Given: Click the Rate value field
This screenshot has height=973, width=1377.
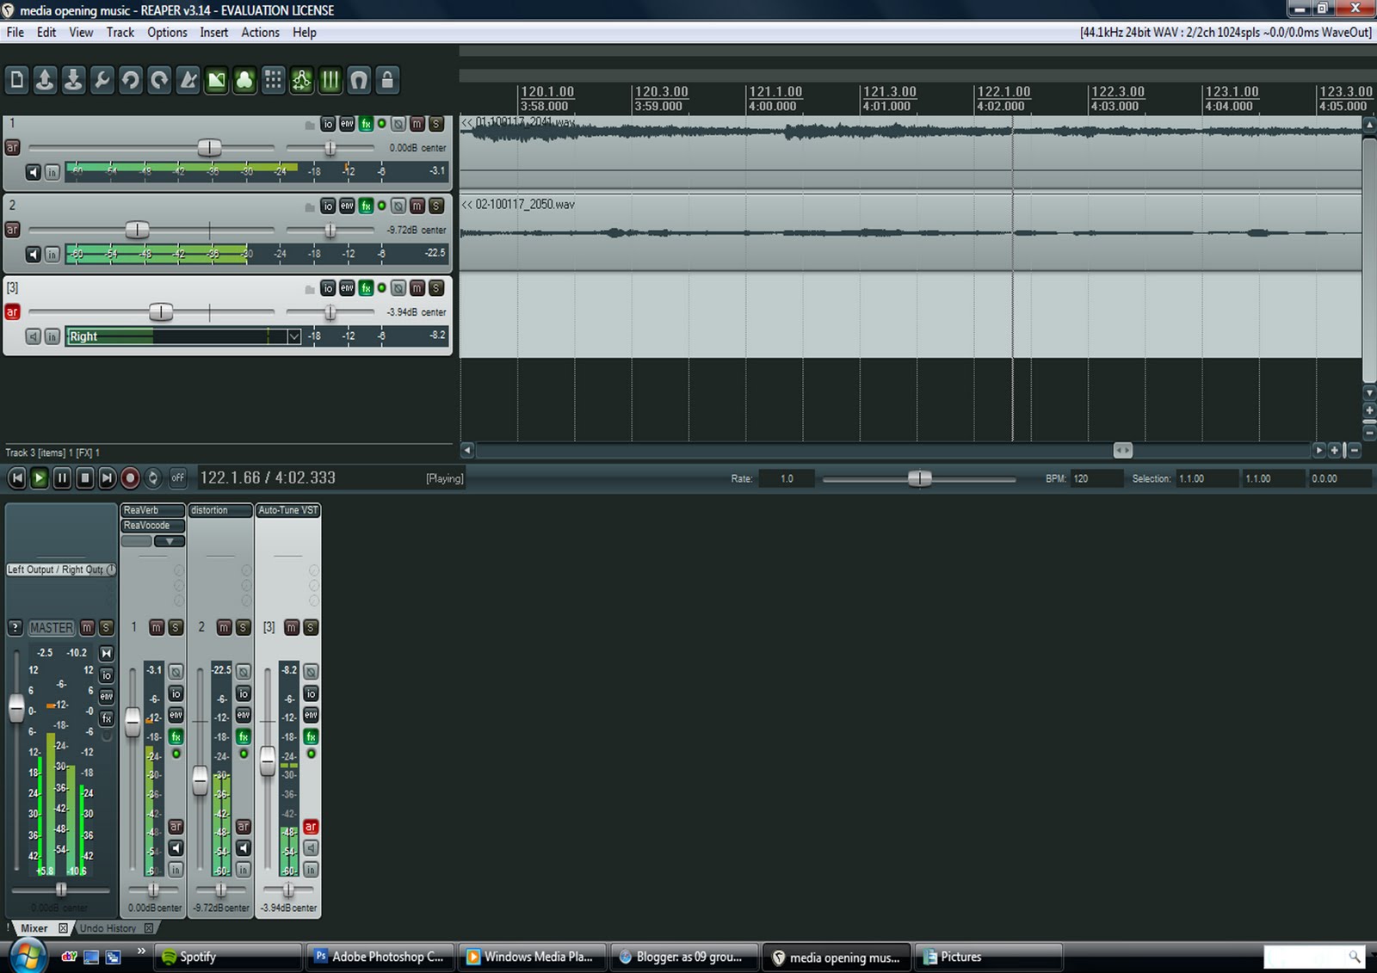Looking at the screenshot, I should pos(786,478).
